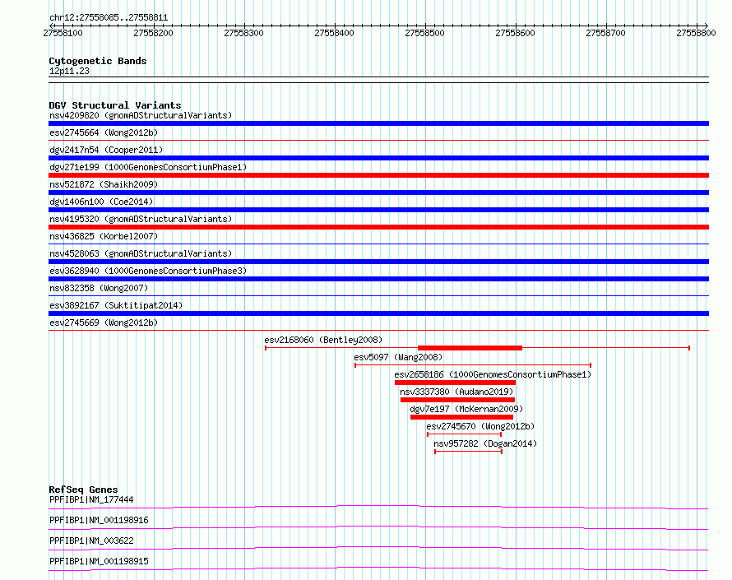The width and height of the screenshot is (732, 580).
Task: Click the thin red span under esv5097
Action: (x=473, y=365)
